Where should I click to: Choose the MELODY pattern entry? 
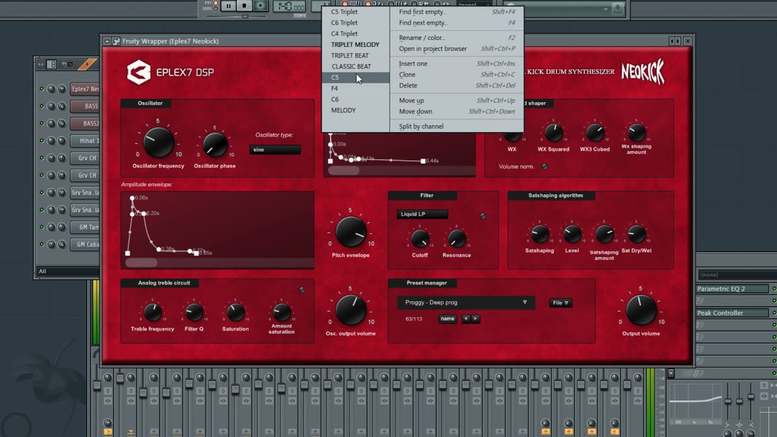point(355,110)
